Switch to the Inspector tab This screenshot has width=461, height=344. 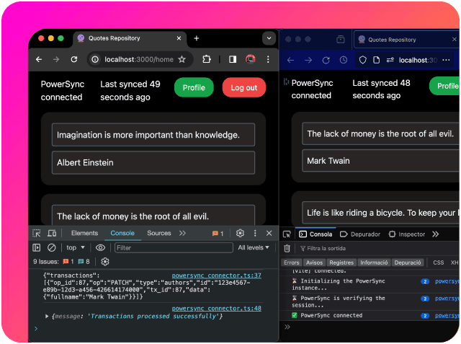[407, 234]
